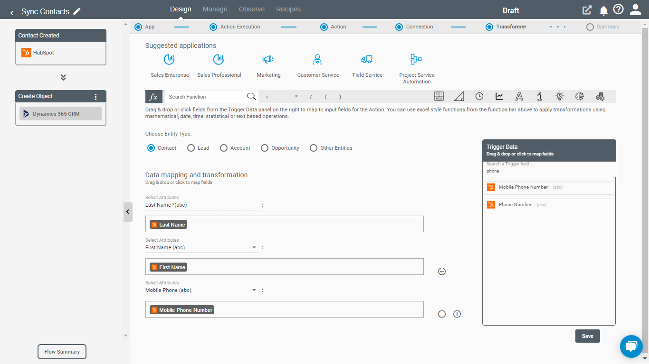
Task: Insert the plus operator
Action: point(267,97)
